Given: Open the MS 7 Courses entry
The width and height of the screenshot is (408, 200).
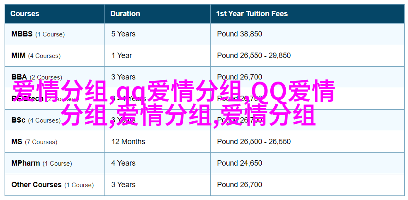Looking at the screenshot, I should [34, 142].
